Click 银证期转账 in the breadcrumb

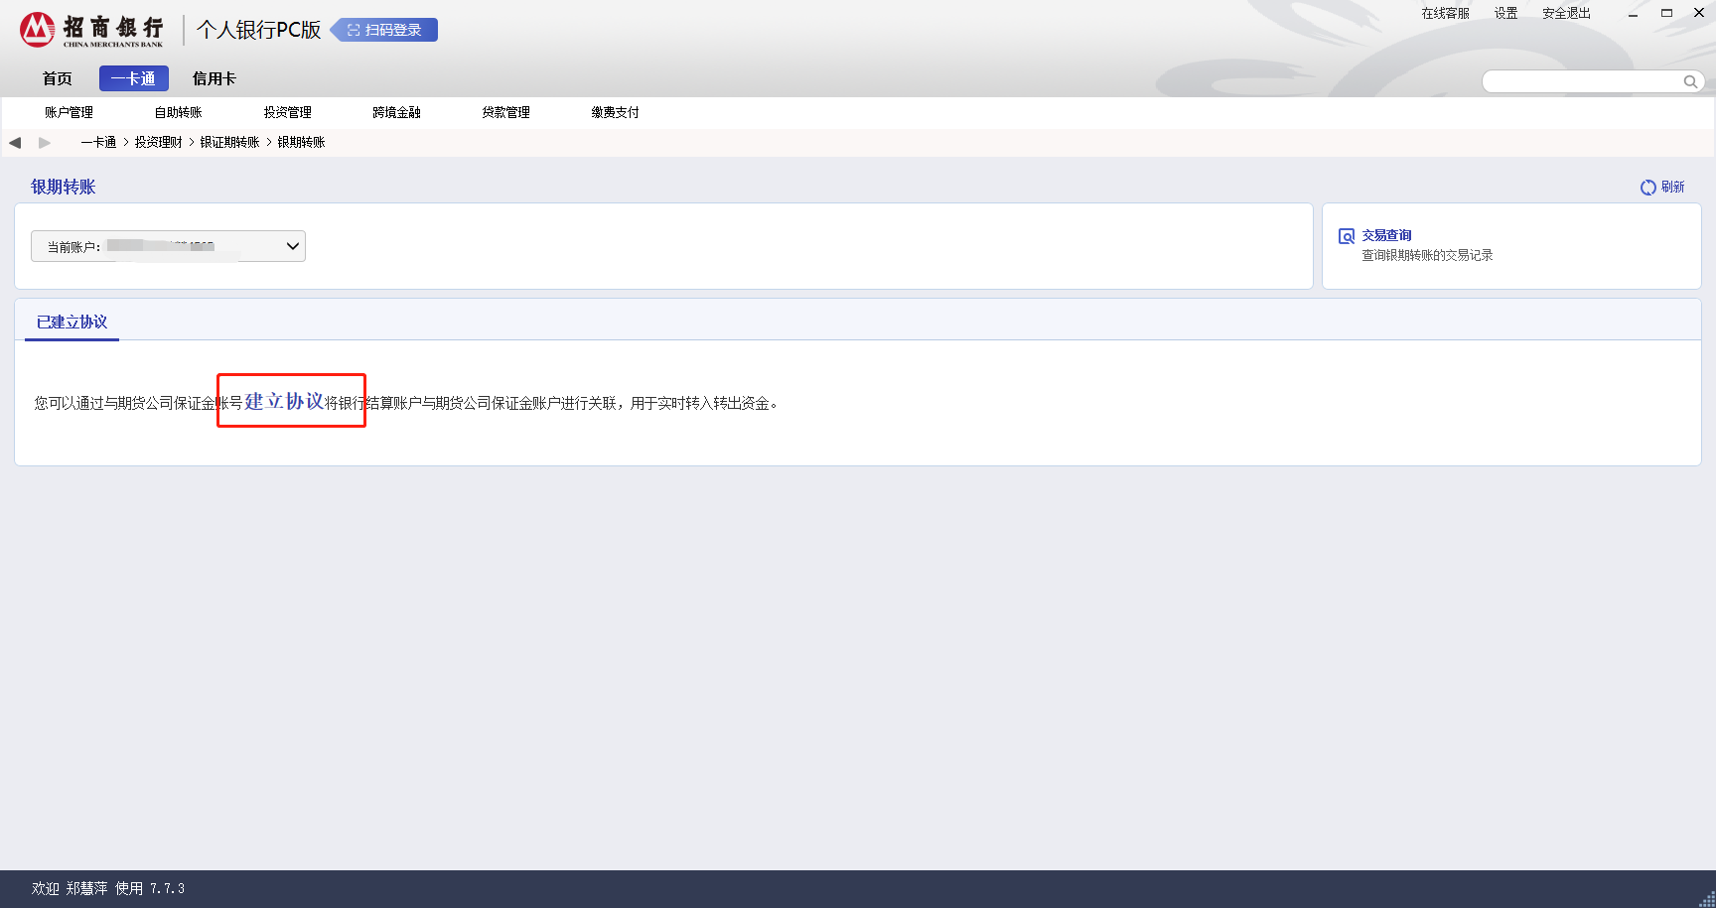(x=229, y=143)
